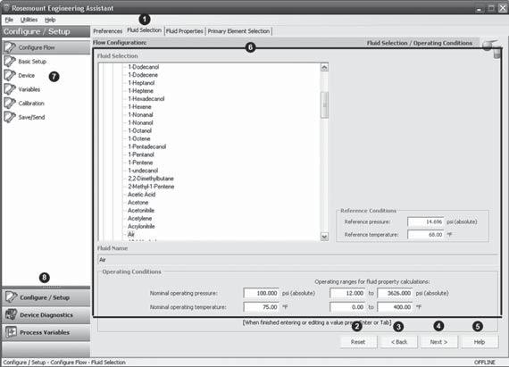Click the Device pencil icon in sidebar
Viewport: 509px width, 367px height.
point(10,75)
